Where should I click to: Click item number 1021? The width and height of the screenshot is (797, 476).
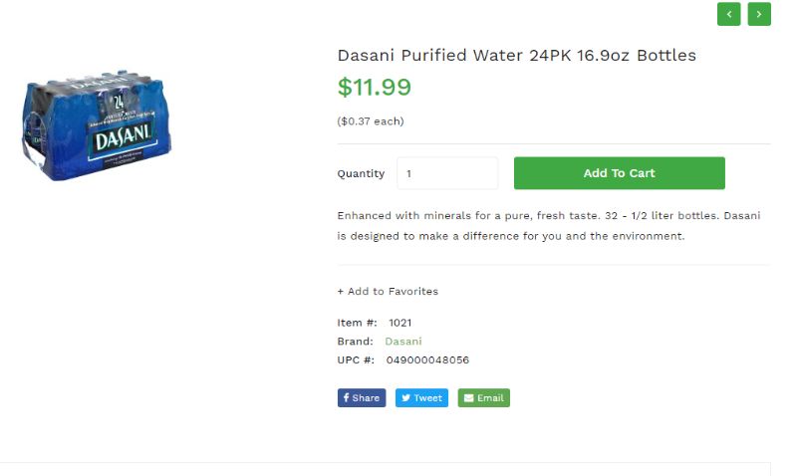click(x=400, y=323)
